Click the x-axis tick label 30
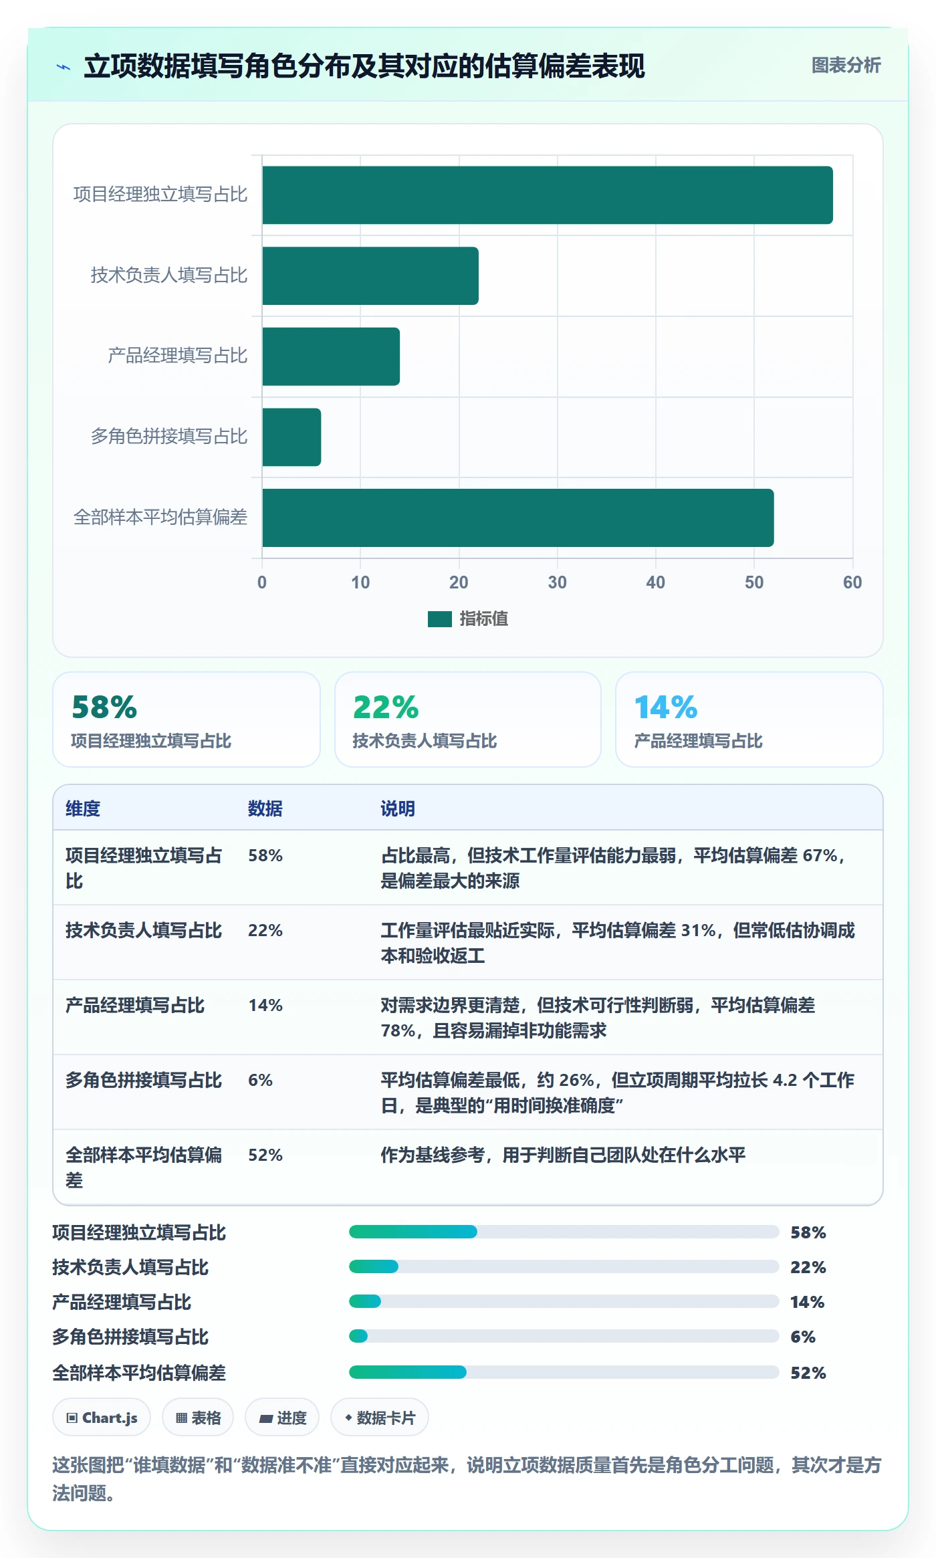Image resolution: width=936 pixels, height=1558 pixels. (x=557, y=582)
